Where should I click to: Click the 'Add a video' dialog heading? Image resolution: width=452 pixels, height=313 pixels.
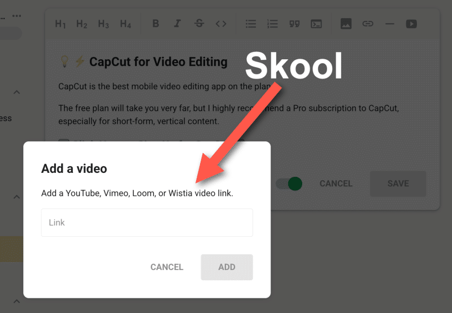tap(74, 168)
